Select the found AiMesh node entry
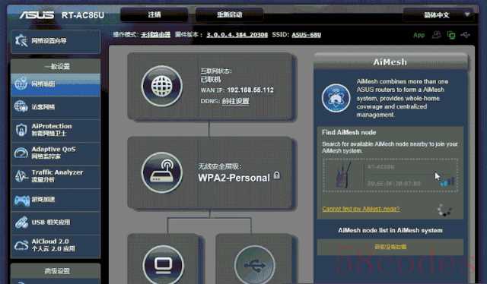This screenshot has width=487, height=284. [390, 175]
